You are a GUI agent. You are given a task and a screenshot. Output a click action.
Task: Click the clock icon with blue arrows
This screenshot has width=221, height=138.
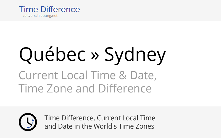(28, 122)
